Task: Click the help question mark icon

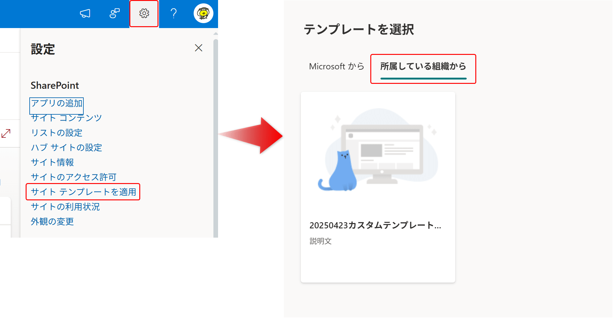Action: pos(174,14)
